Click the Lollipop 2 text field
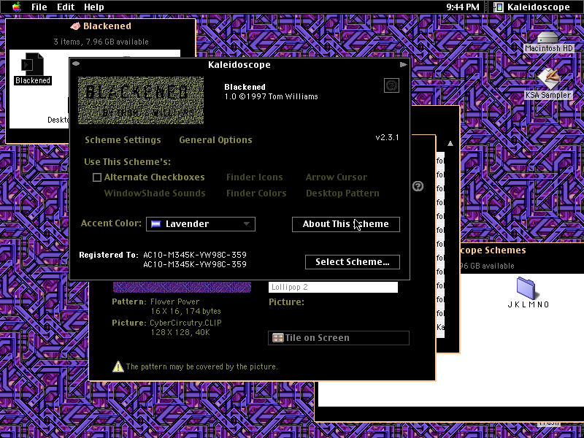The width and height of the screenshot is (584, 438). [x=333, y=287]
